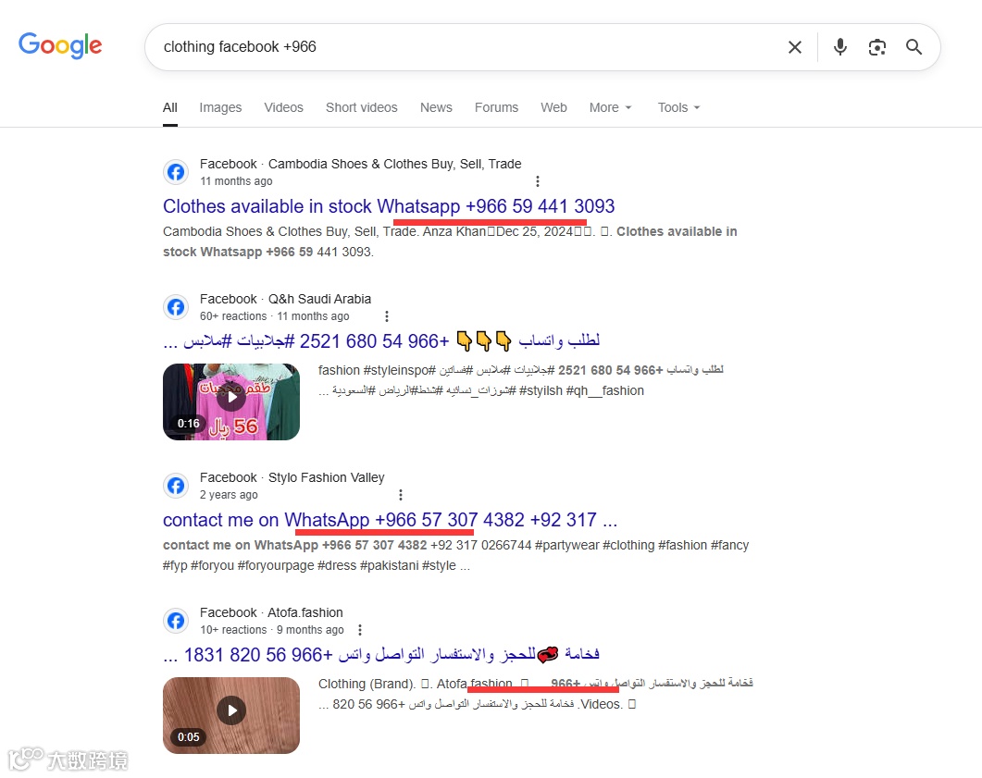This screenshot has height=778, width=982.
Task: Expand the Tools dropdown
Action: click(x=678, y=107)
